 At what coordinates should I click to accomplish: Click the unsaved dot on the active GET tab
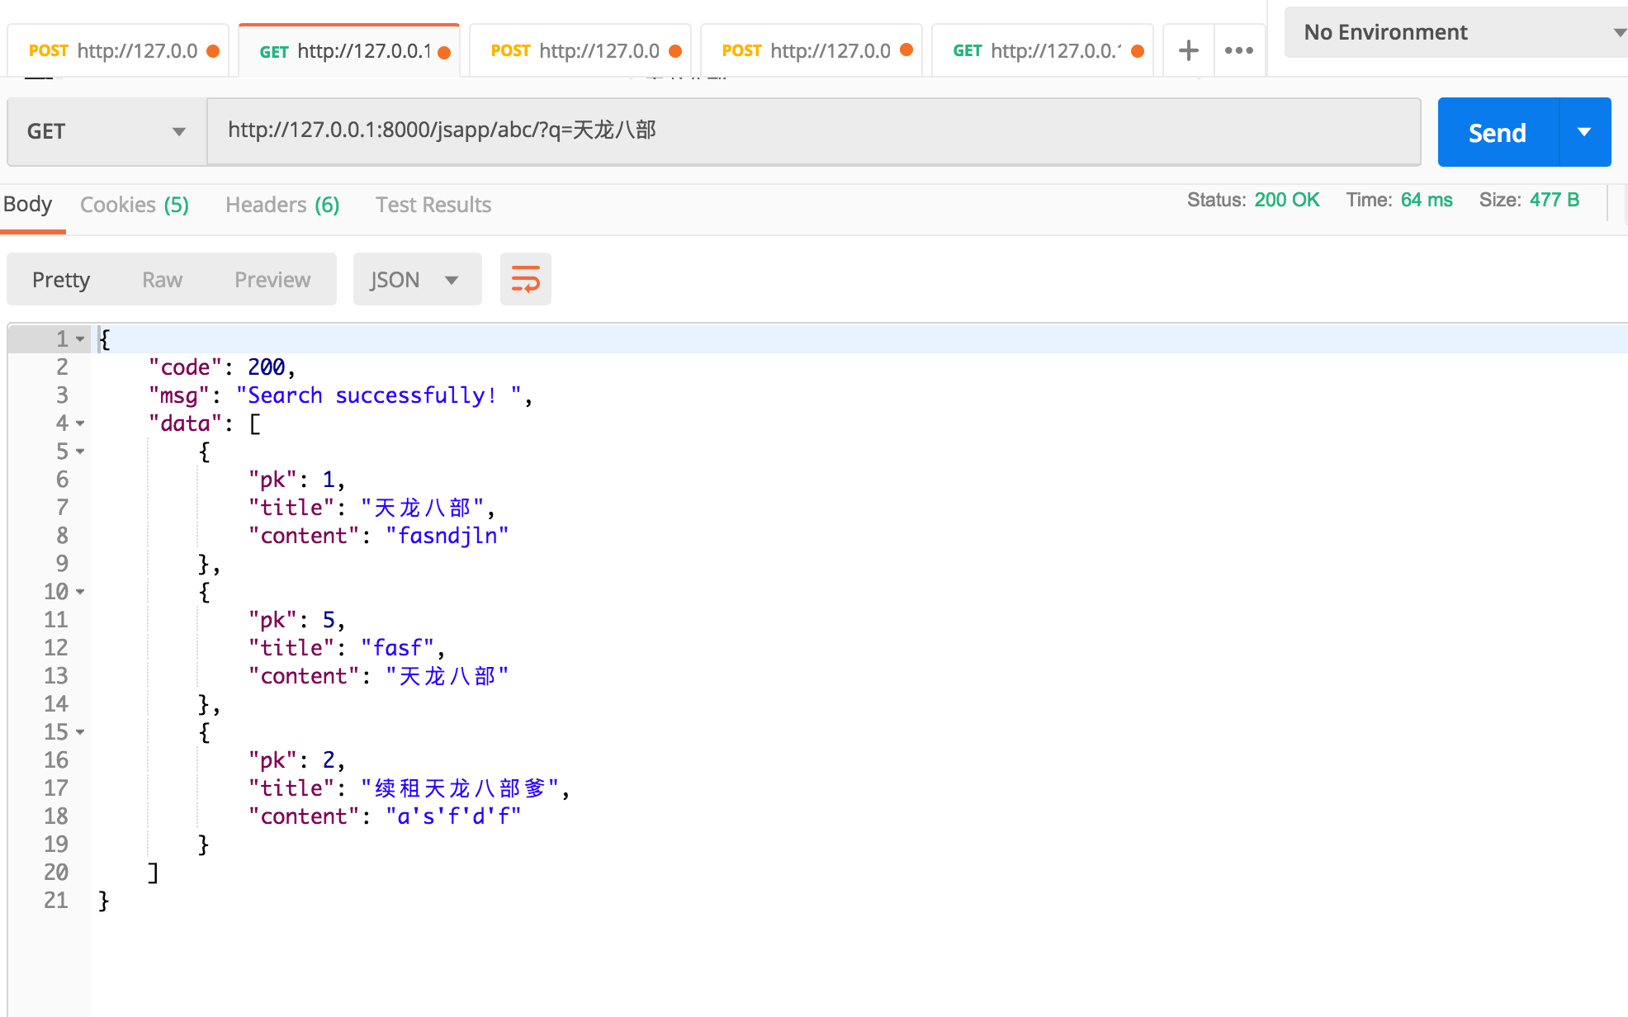coord(444,52)
